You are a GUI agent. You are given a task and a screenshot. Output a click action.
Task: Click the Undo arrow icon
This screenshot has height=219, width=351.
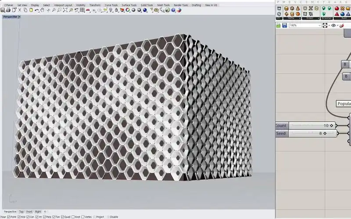click(37, 10)
